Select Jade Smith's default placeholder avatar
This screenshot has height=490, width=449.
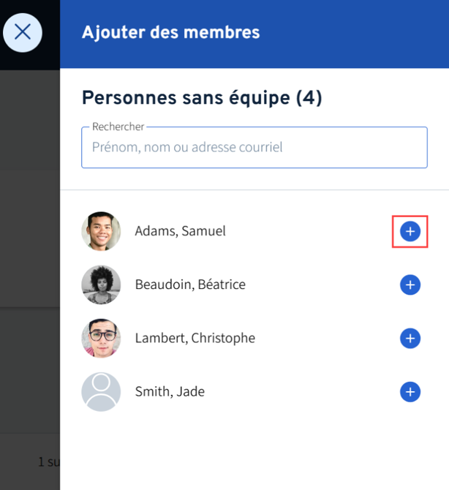(101, 391)
